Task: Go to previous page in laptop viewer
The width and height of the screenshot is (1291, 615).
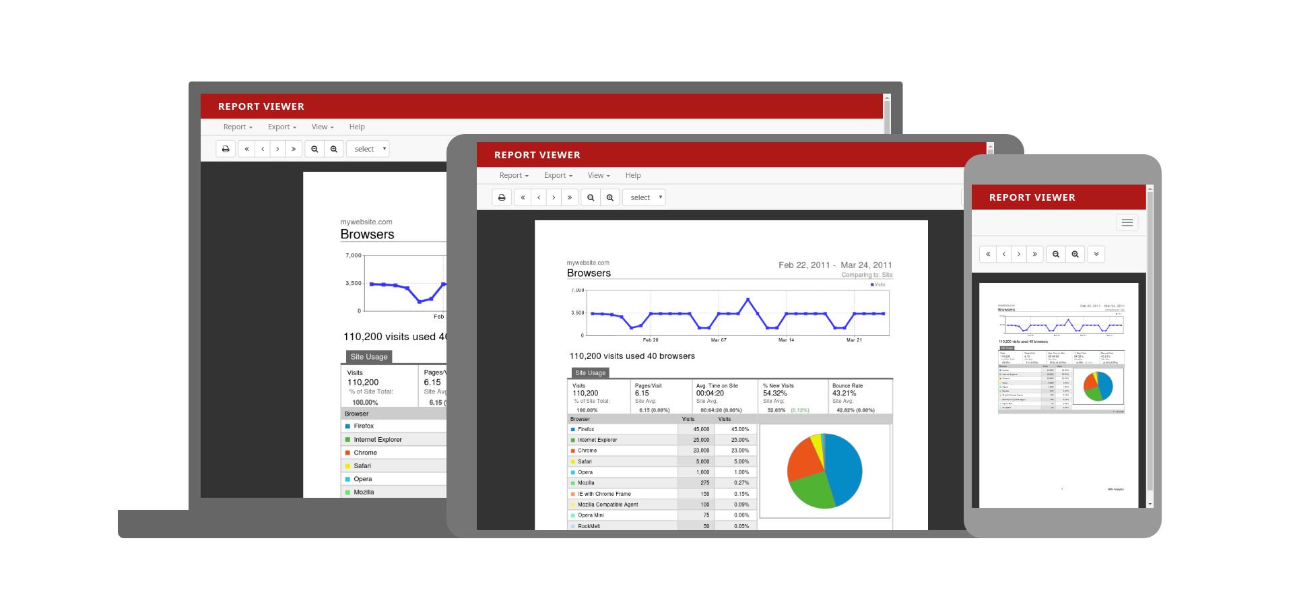Action: (x=263, y=149)
